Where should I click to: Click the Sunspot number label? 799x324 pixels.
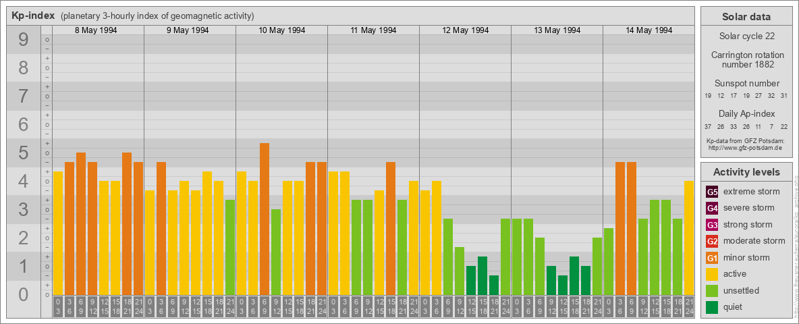(x=746, y=84)
